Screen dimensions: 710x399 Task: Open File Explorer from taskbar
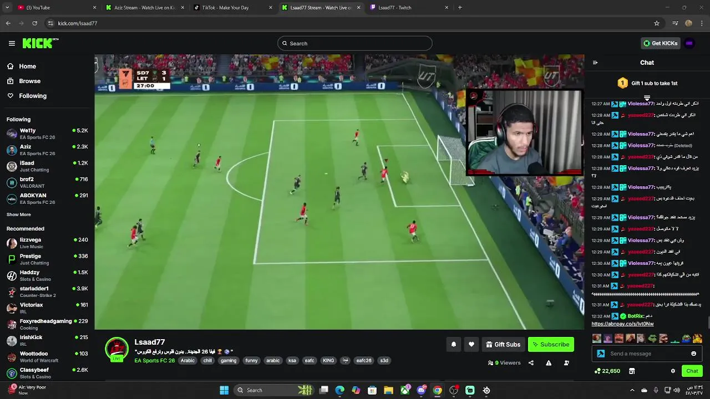388,390
